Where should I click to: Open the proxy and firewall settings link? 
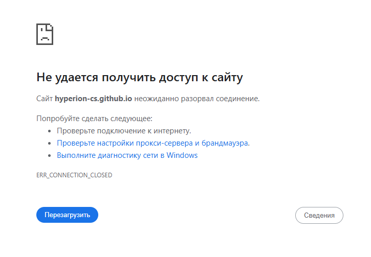tap(152, 143)
